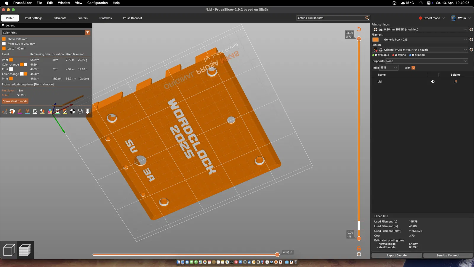Toggle visibility eye for Lid object
The image size is (474, 267).
coord(433,82)
